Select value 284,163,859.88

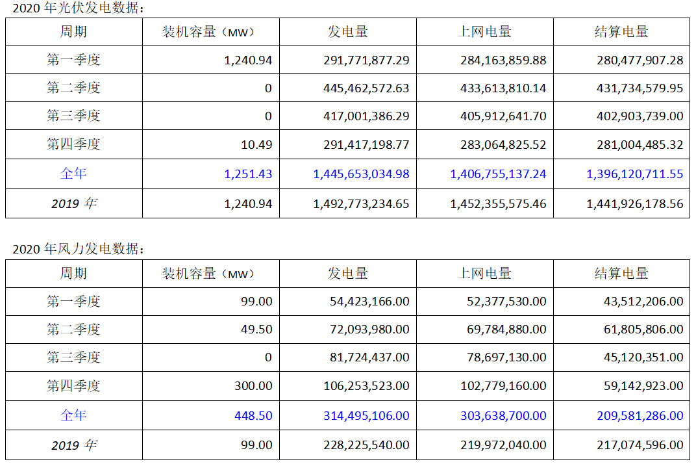click(503, 60)
